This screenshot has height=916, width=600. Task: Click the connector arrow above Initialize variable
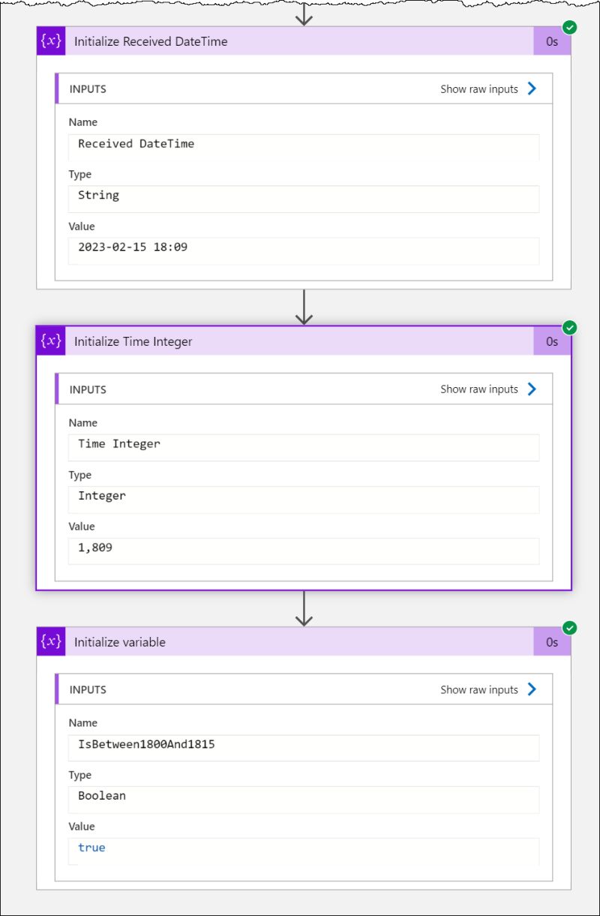pyautogui.click(x=304, y=609)
